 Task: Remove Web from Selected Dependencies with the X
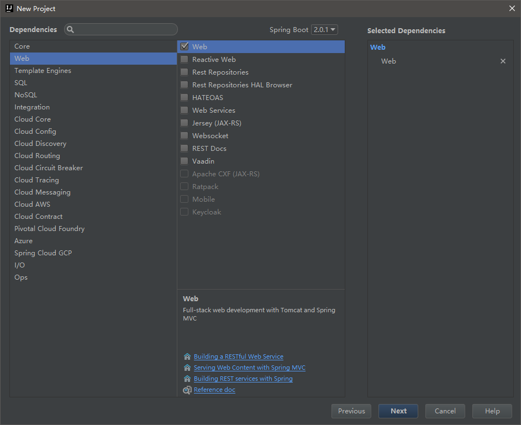[503, 61]
